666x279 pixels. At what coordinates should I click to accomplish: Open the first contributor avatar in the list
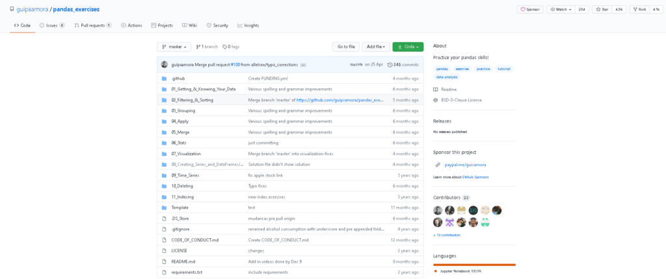point(438,210)
